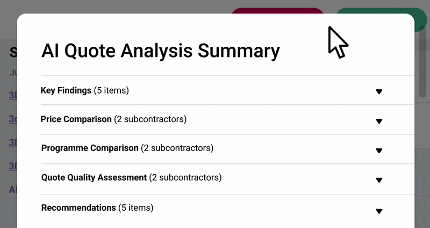Expand Quote Quality Assessment via its arrow
430x228 pixels.
point(379,180)
